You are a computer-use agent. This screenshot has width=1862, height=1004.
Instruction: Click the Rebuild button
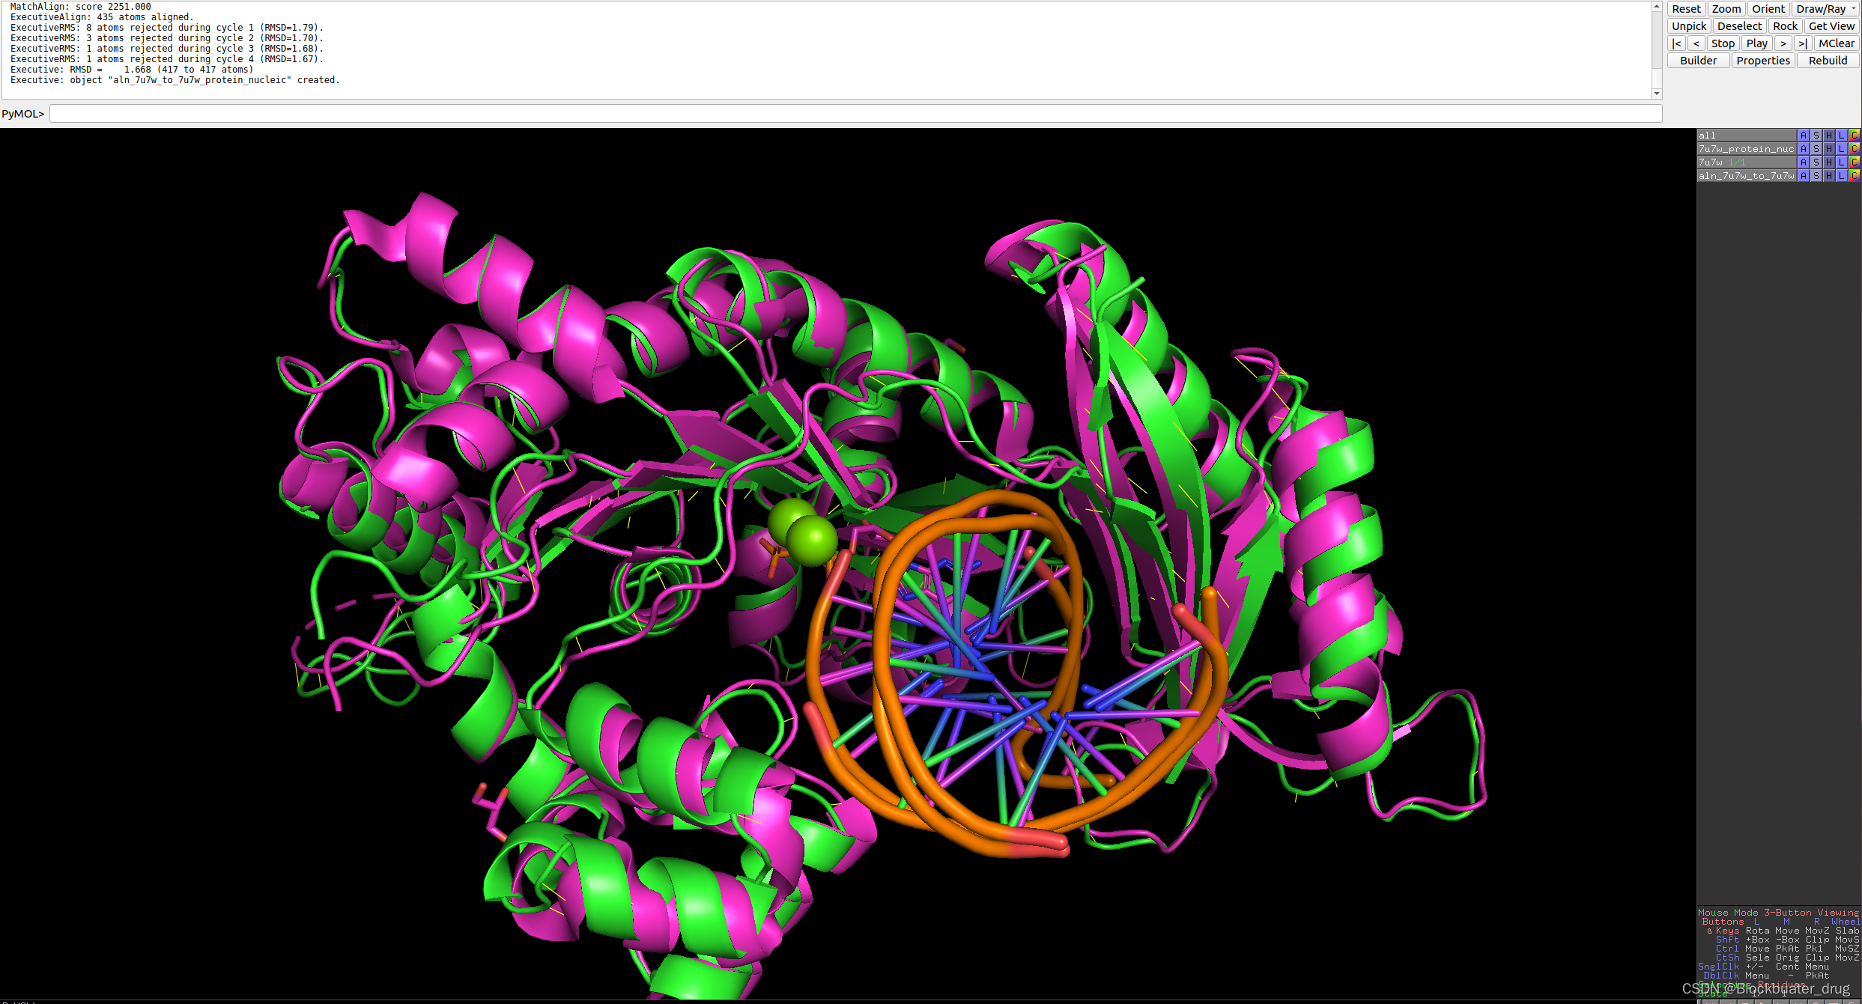[x=1828, y=61]
